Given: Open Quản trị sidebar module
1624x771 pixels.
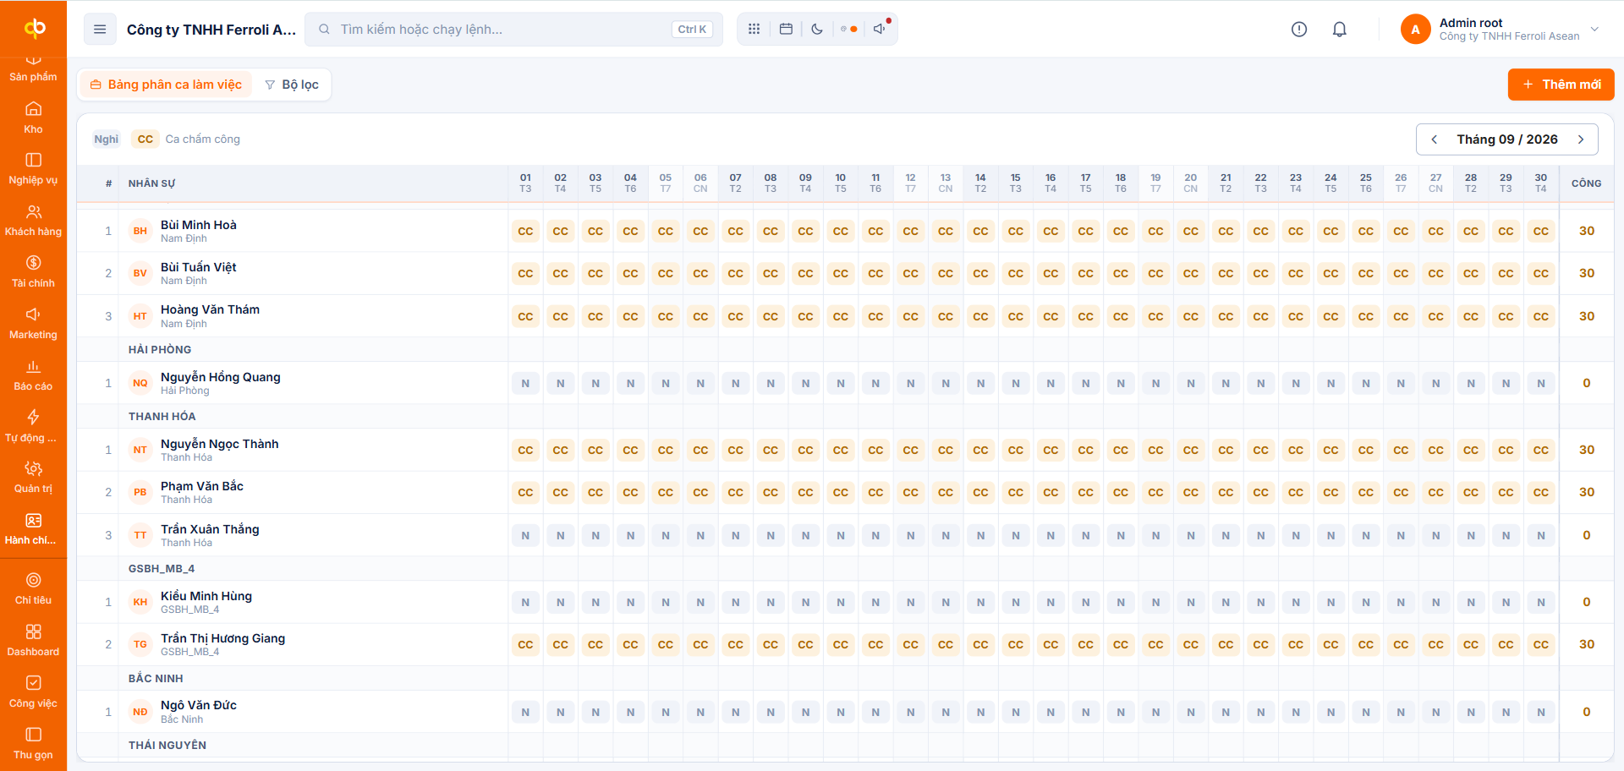Looking at the screenshot, I should 33,478.
